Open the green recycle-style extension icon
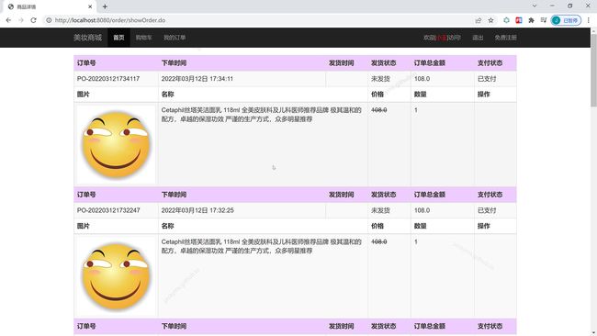Viewport: 597px width, 336px height. click(506, 20)
